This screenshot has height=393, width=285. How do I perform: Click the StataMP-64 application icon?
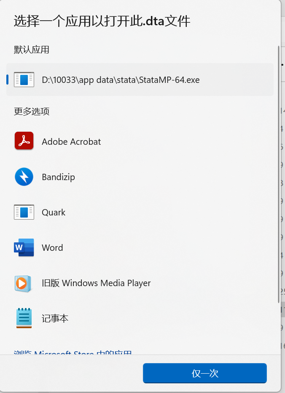click(24, 80)
